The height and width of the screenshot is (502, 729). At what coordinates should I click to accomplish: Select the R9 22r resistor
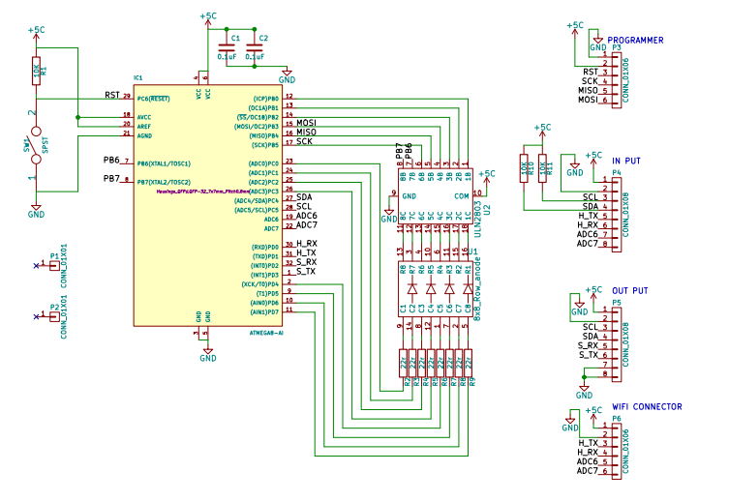[469, 363]
